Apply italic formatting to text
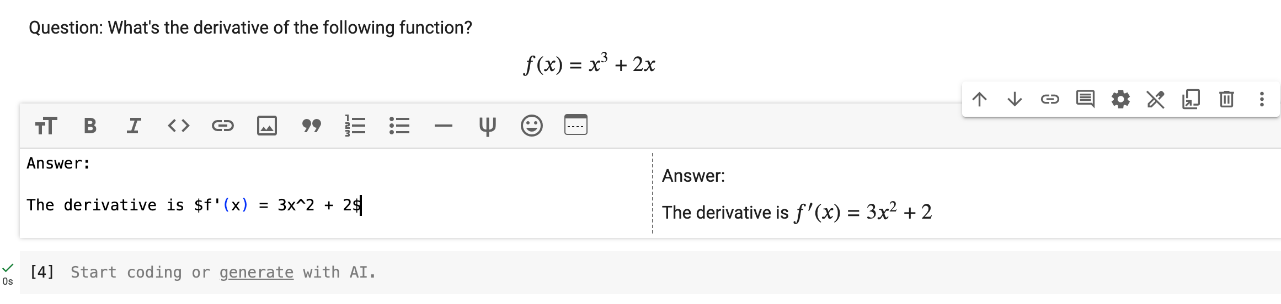 (134, 126)
